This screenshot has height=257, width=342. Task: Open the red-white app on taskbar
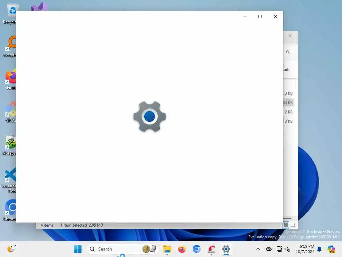coord(211,249)
